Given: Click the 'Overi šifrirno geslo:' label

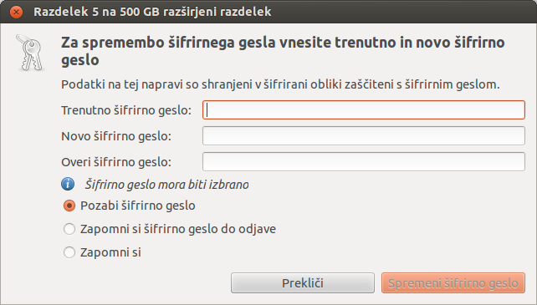Looking at the screenshot, I should click(x=116, y=162).
